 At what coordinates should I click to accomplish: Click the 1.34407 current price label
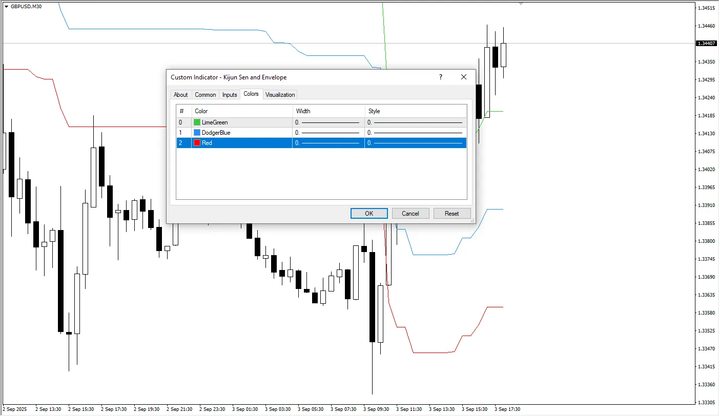tap(706, 44)
